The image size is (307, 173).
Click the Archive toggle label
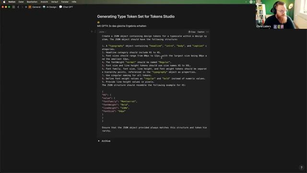(x=106, y=141)
